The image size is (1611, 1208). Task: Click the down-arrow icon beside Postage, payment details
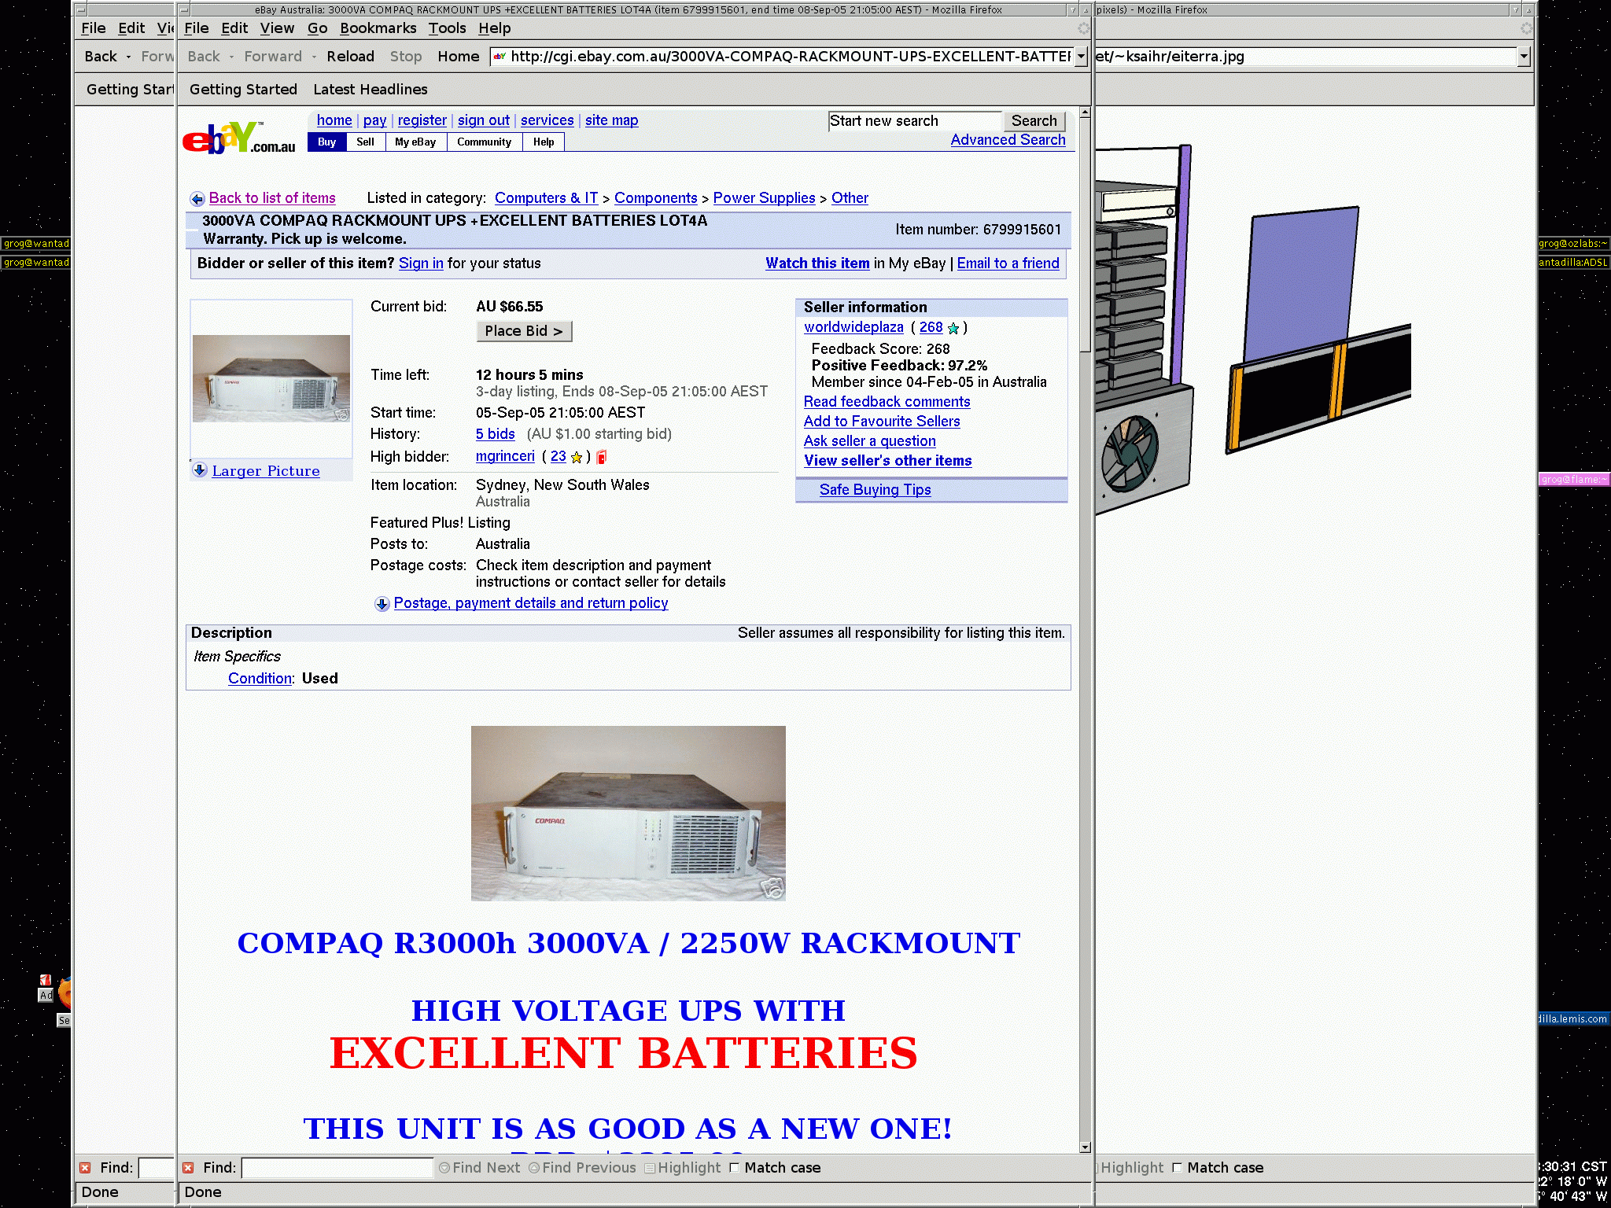point(382,603)
